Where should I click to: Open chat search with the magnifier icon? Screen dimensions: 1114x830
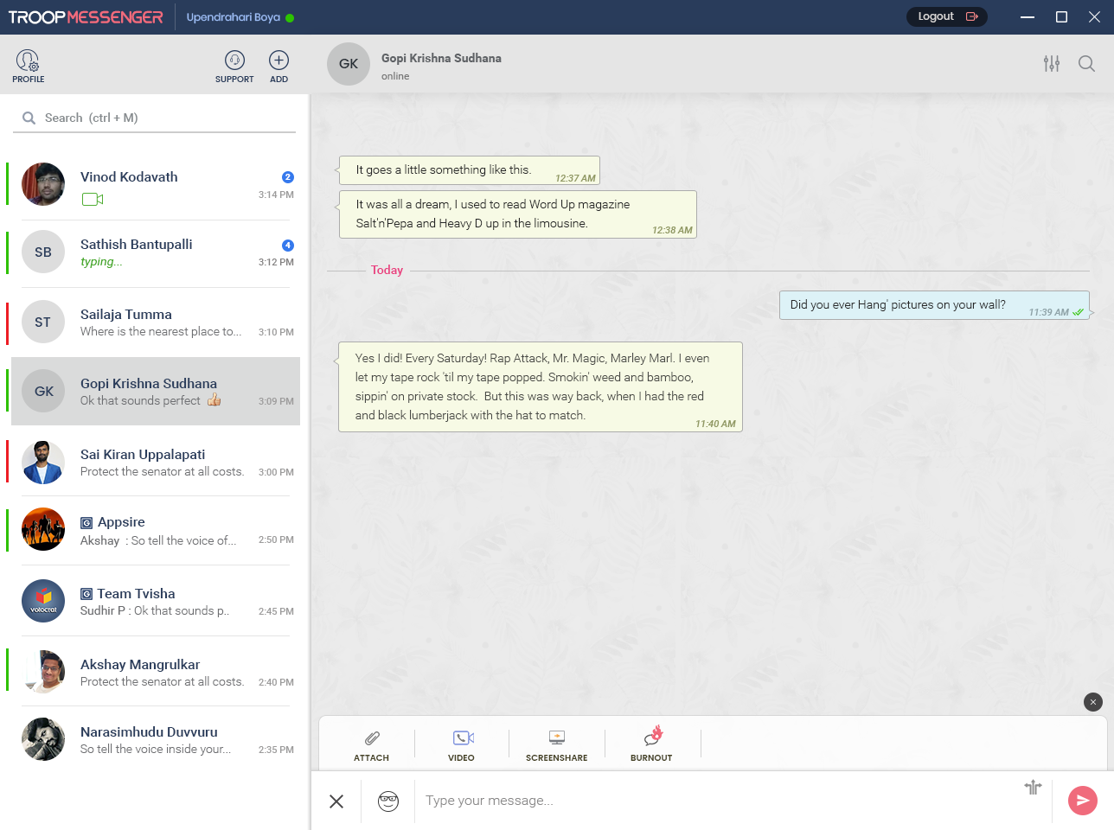click(x=1087, y=63)
